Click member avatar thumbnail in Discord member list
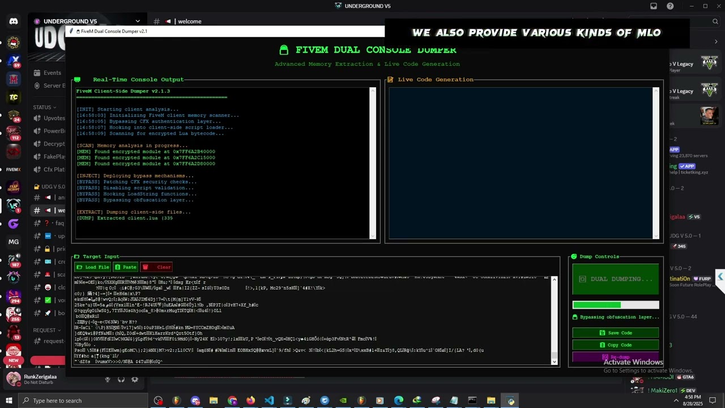The height and width of the screenshot is (408, 725). pos(709,116)
